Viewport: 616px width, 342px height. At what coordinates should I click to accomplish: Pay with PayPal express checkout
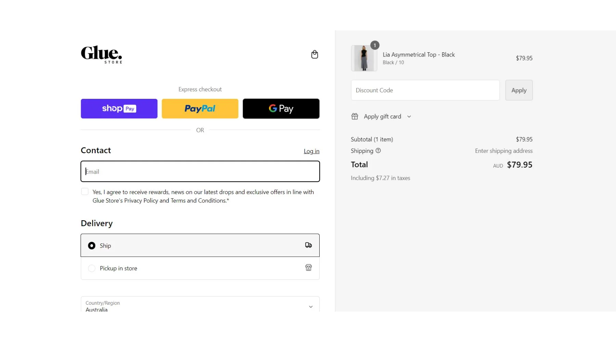[200, 109]
